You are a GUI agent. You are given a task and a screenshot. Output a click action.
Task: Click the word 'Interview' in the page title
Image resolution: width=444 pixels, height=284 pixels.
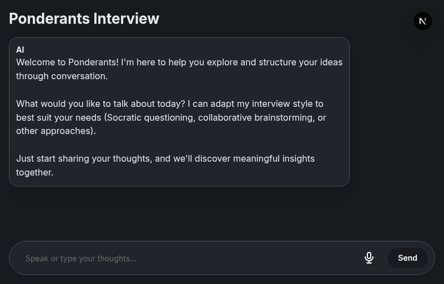pos(126,18)
